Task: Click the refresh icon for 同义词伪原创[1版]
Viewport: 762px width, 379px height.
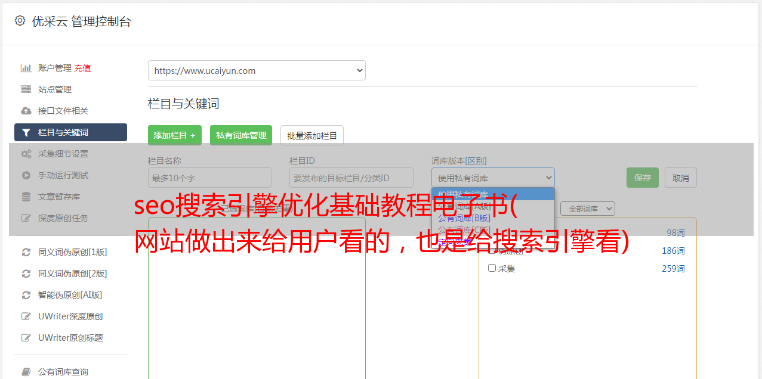Action: [26, 252]
